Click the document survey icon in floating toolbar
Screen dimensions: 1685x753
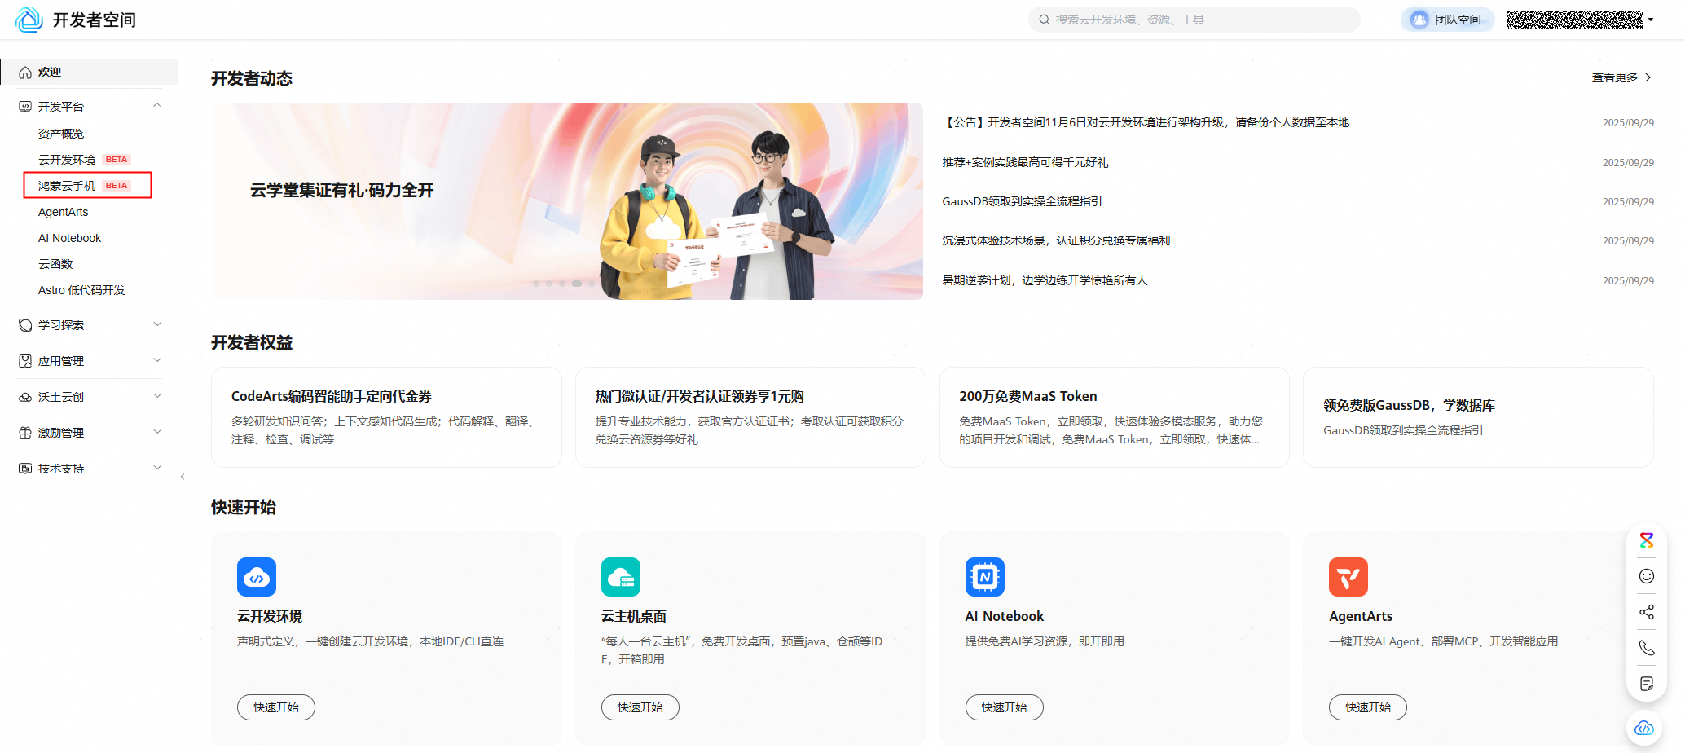click(1646, 683)
